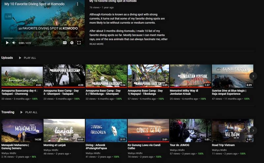
Task: Click '76 views • 1 year ago' text
Action: (102, 7)
